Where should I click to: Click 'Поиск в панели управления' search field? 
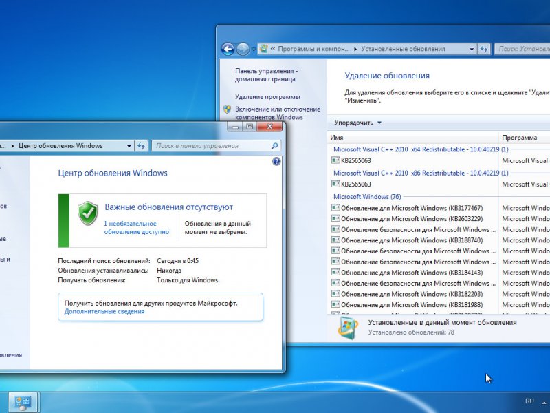pyautogui.click(x=212, y=146)
